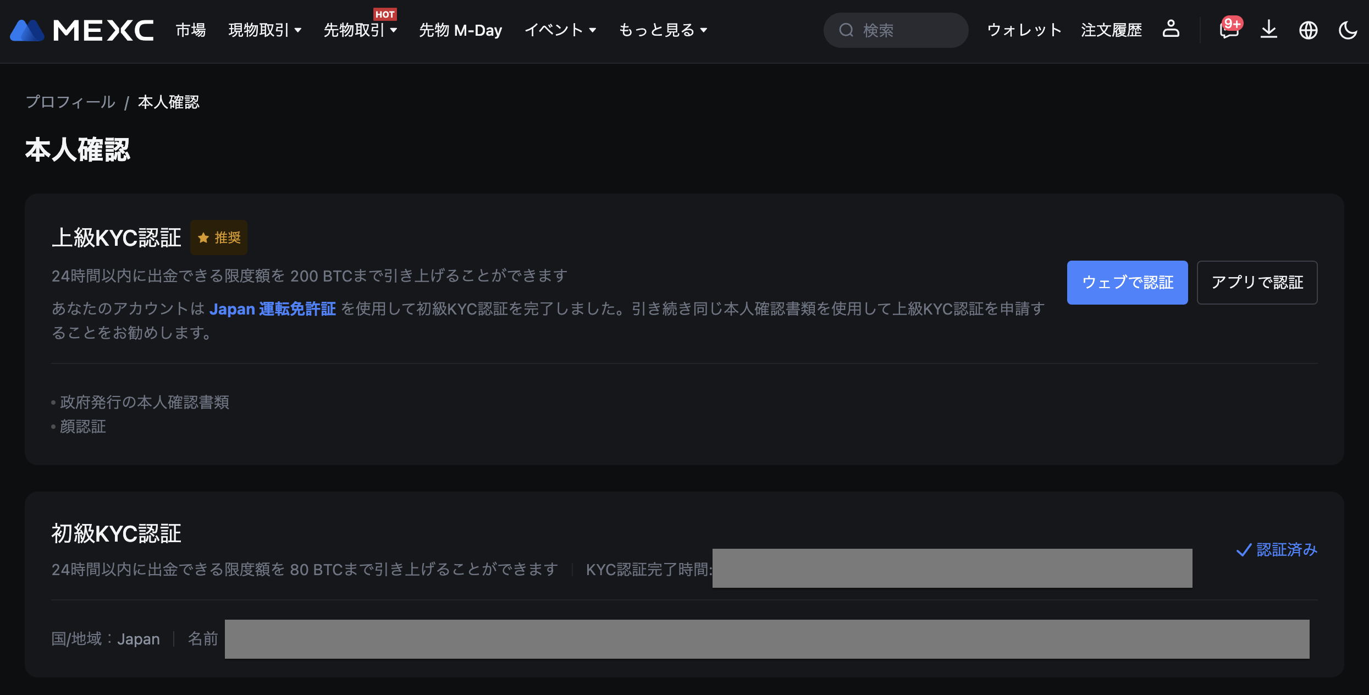The image size is (1369, 695).
Task: Expand the イベント dropdown menu
Action: (x=560, y=30)
